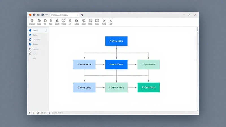Click the third status bar icon
The height and width of the screenshot is (127, 226).
click(x=38, y=113)
